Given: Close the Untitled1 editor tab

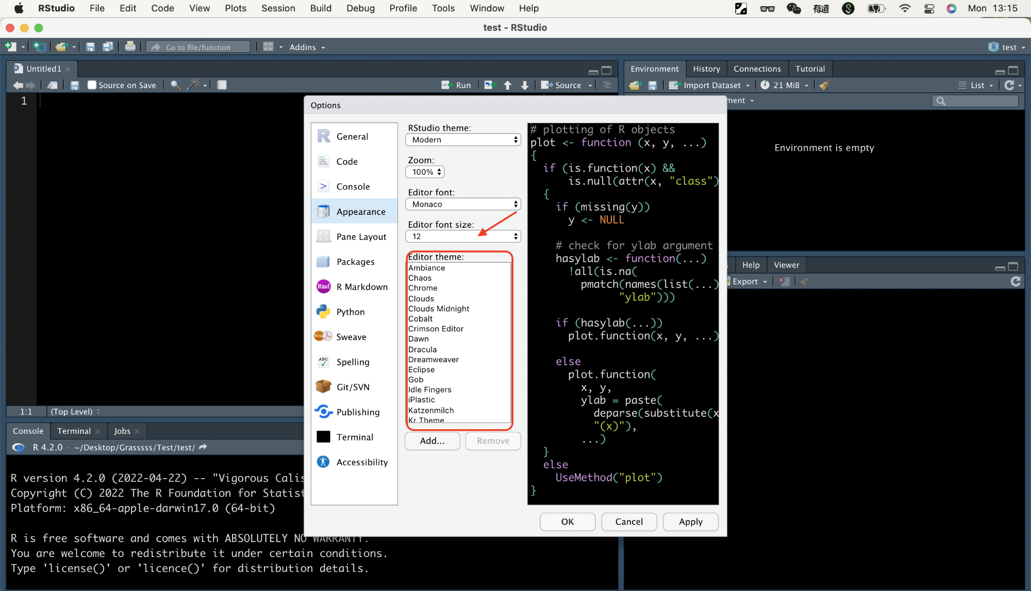Looking at the screenshot, I should pyautogui.click(x=68, y=69).
